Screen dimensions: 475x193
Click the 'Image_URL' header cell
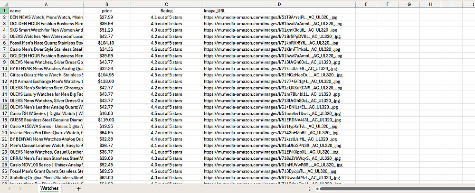click(279, 10)
